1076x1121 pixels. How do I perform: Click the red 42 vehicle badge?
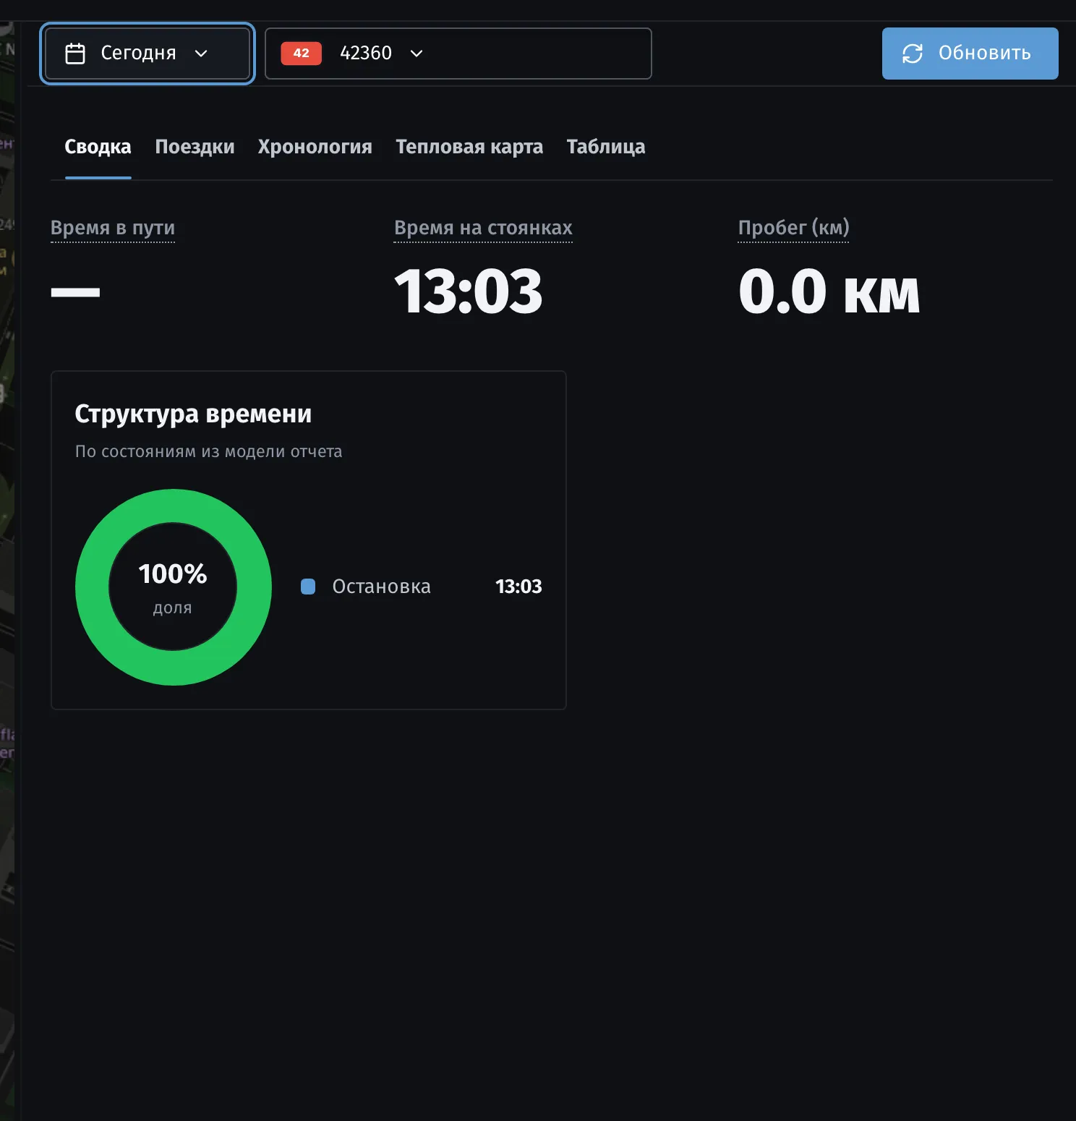301,53
